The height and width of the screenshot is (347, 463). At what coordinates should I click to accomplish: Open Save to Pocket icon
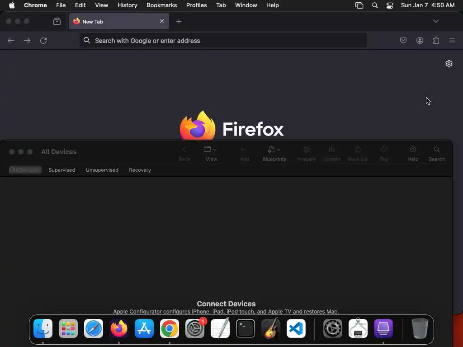pyautogui.click(x=403, y=40)
